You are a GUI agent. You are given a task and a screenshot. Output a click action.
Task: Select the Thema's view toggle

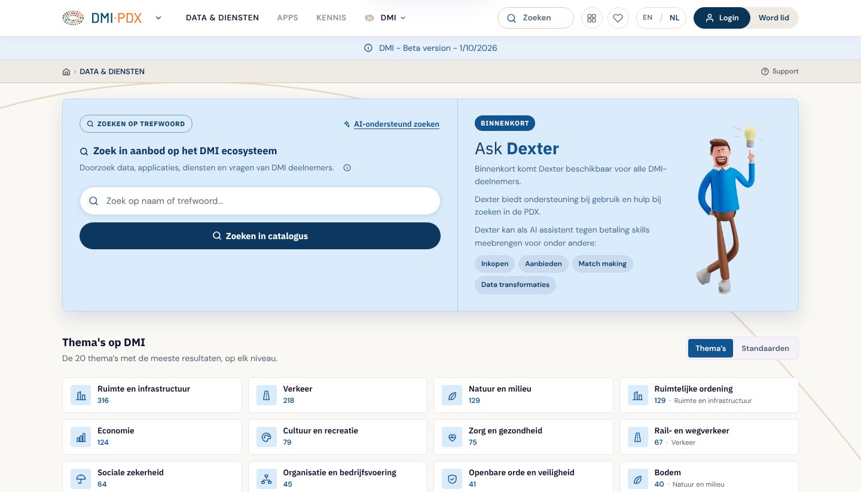(x=710, y=349)
